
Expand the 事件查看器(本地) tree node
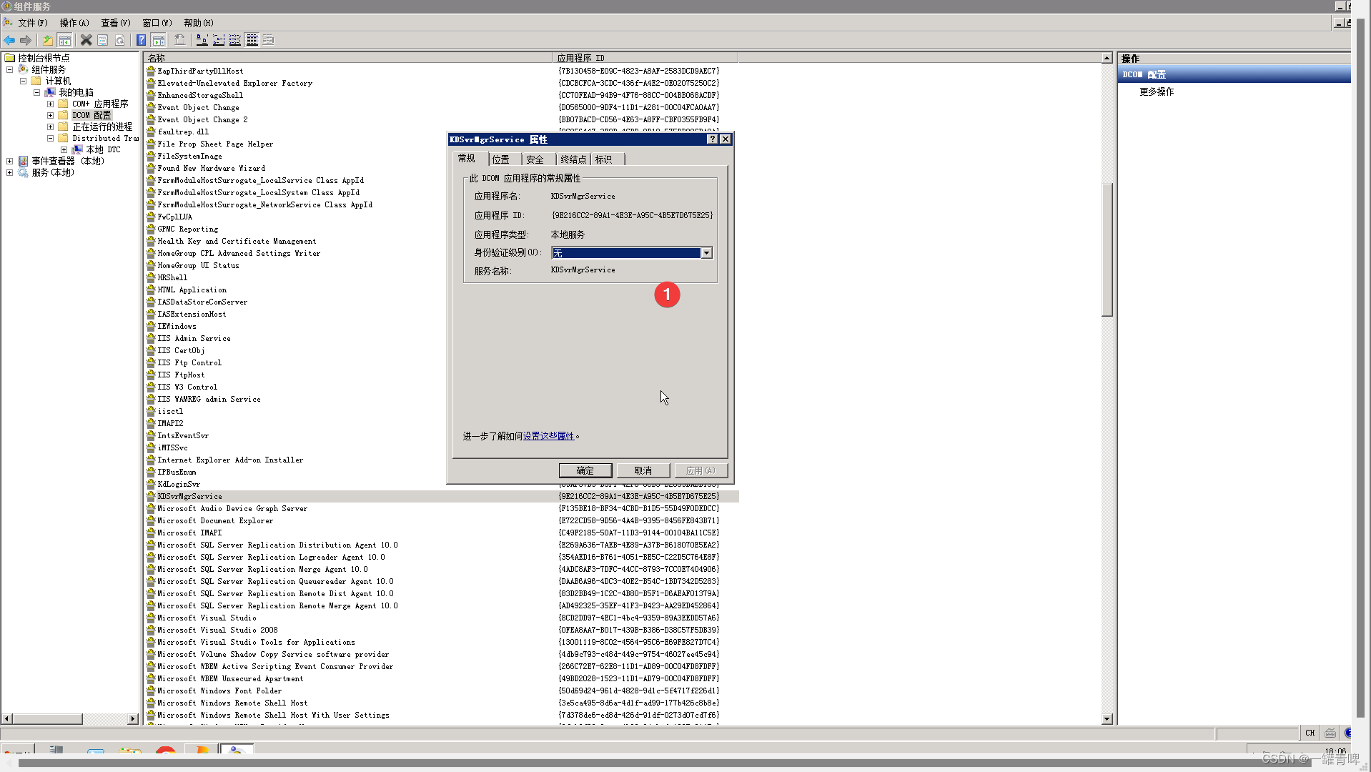[10, 160]
